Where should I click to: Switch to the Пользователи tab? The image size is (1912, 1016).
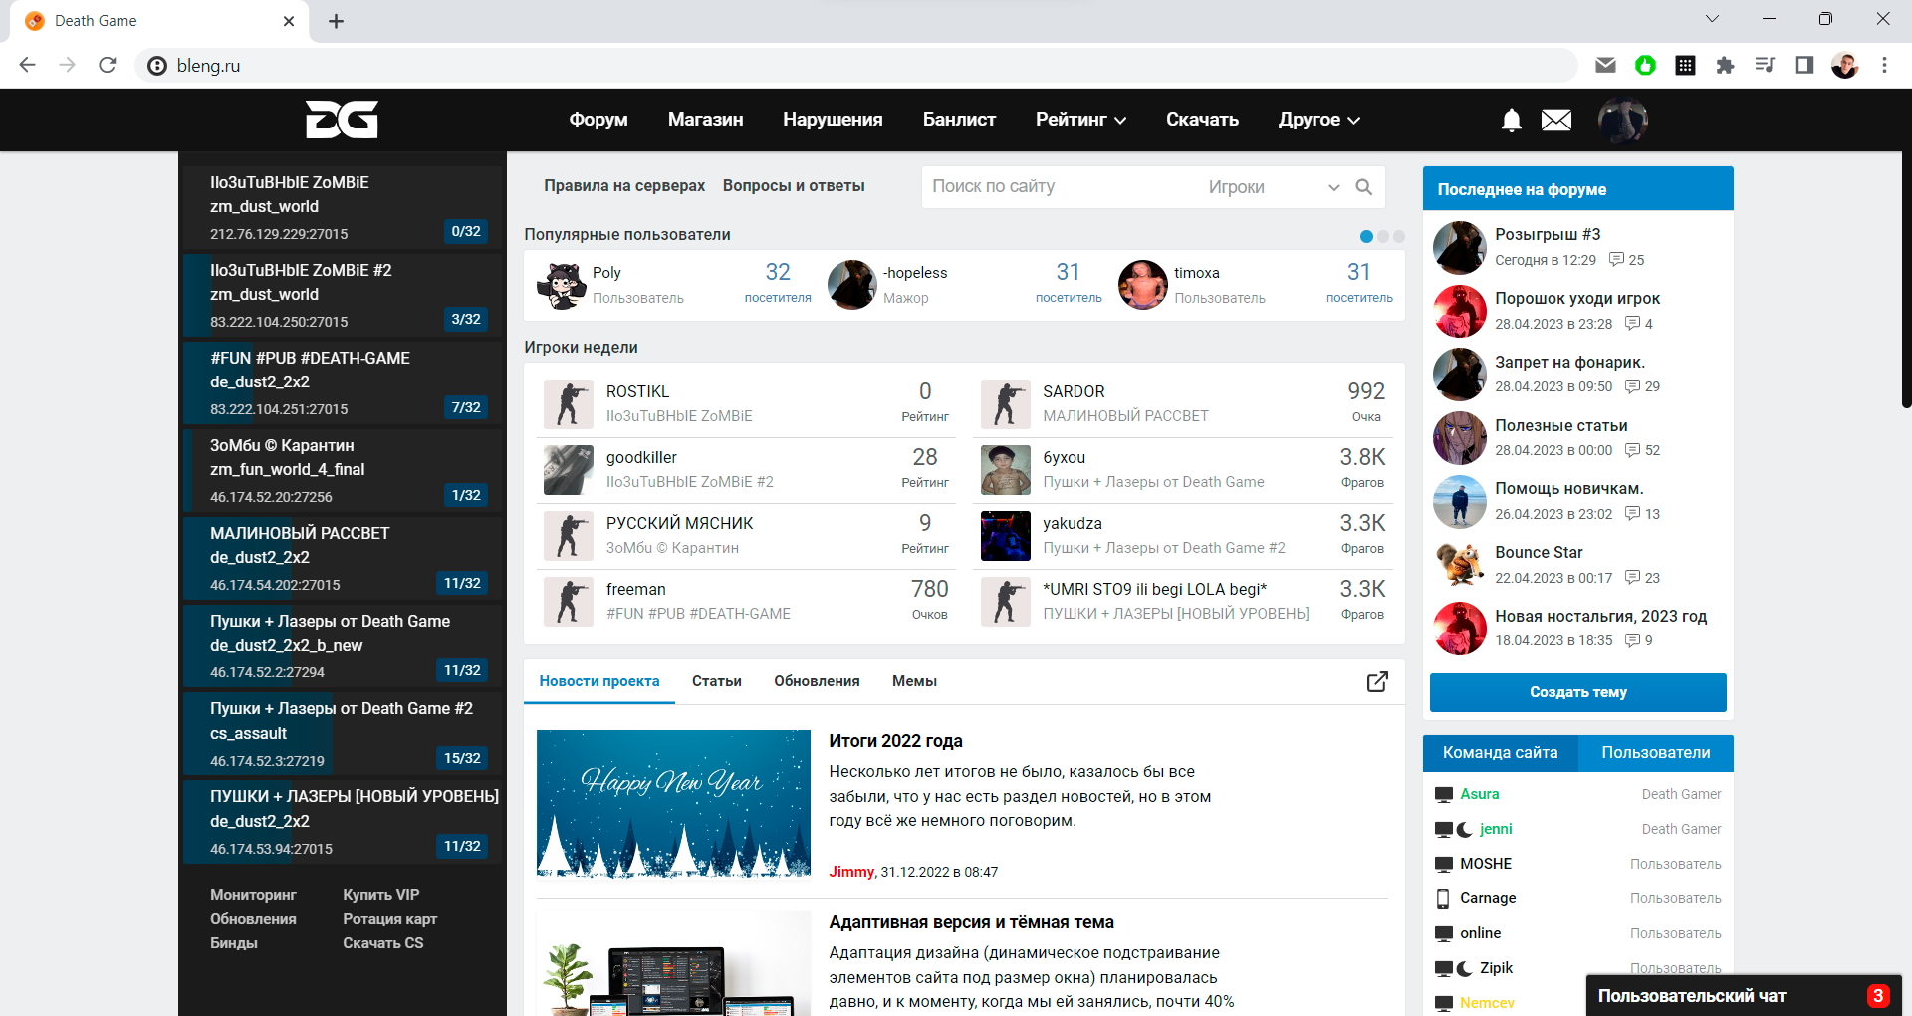coord(1655,753)
